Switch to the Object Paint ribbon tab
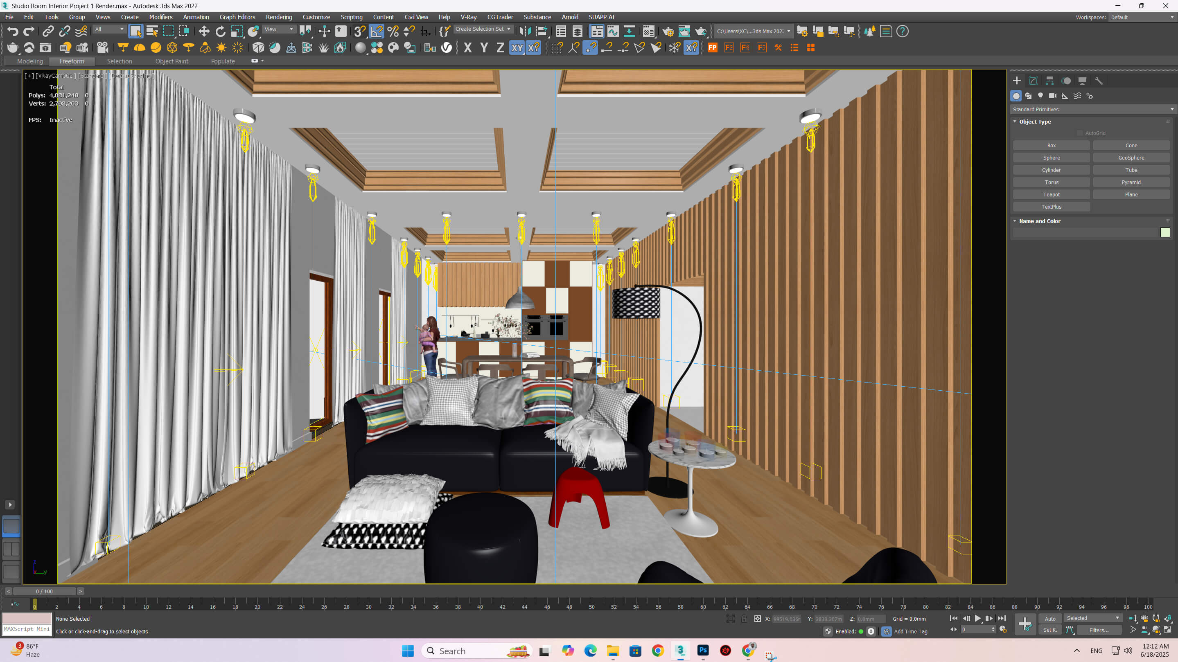 tap(172, 61)
